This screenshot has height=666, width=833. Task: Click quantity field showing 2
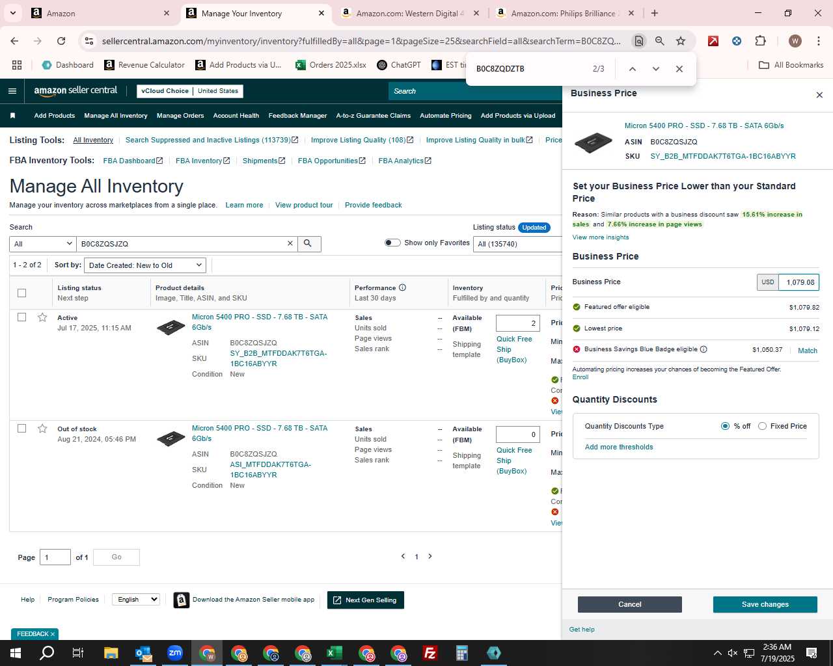click(x=517, y=323)
